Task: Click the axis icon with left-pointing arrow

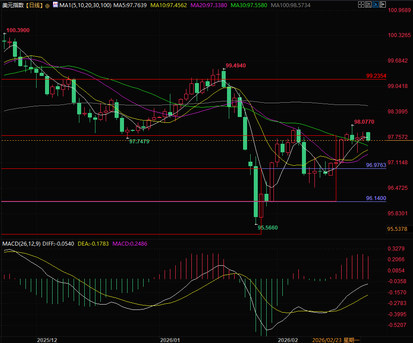Action: tap(368, 4)
